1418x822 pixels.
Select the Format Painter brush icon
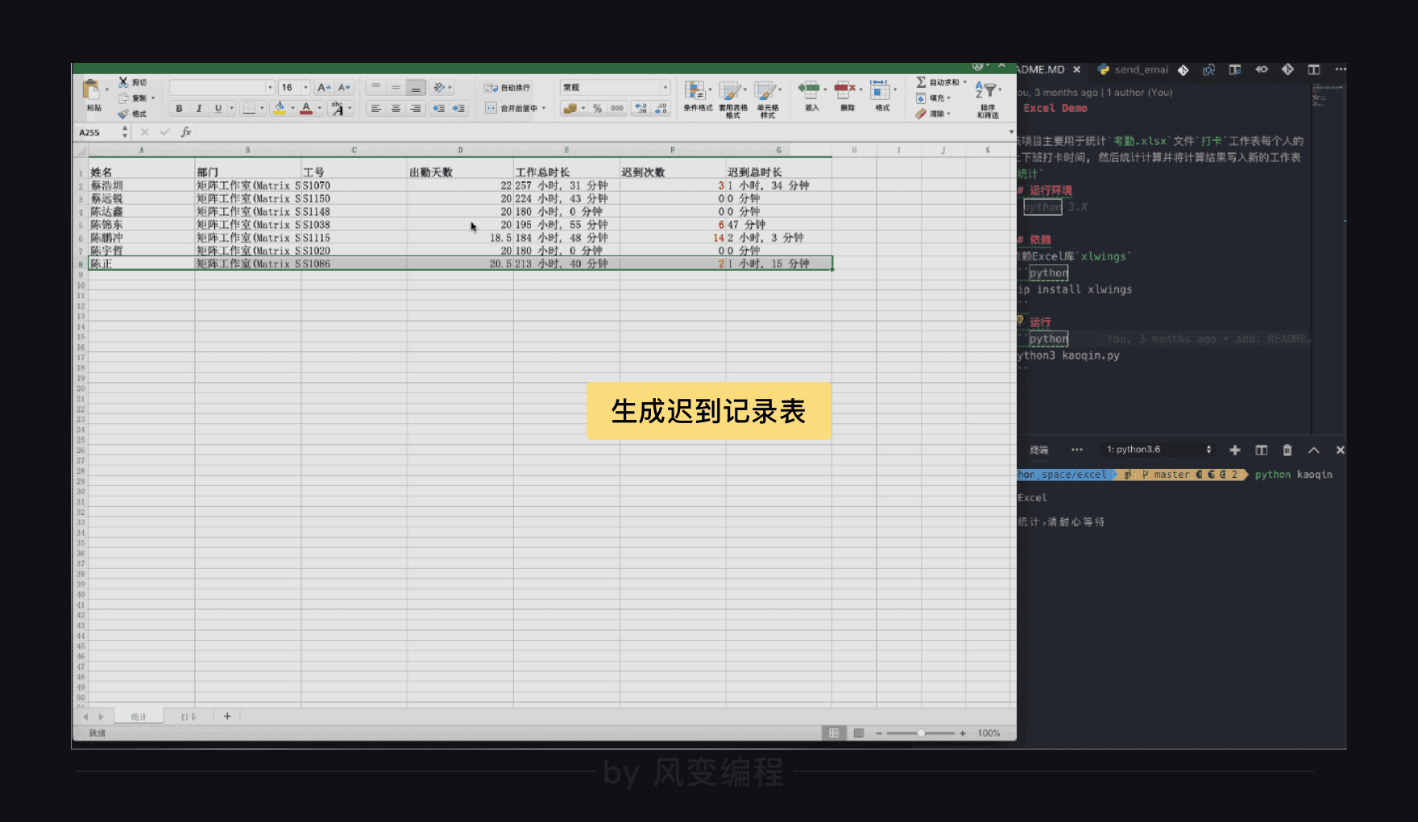[123, 114]
